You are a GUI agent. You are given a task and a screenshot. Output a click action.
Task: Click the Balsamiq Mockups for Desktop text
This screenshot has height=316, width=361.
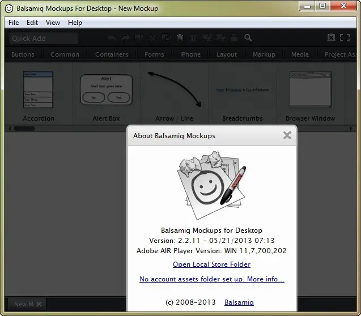[x=211, y=230]
